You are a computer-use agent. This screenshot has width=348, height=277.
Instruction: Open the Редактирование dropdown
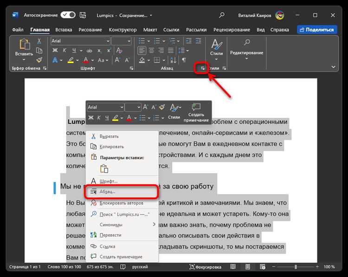[x=246, y=50]
